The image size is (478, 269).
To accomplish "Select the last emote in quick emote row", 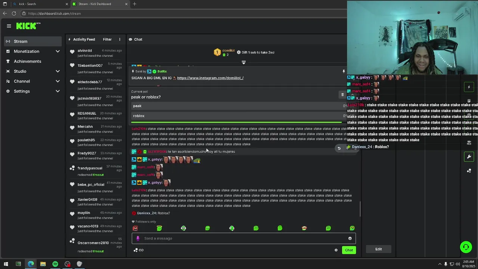I will (352, 228).
